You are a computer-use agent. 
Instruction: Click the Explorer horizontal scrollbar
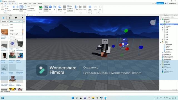tap(169, 90)
